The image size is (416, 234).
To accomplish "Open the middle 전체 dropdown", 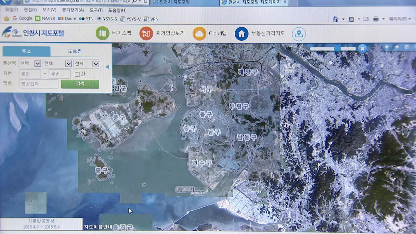I will [x=58, y=64].
